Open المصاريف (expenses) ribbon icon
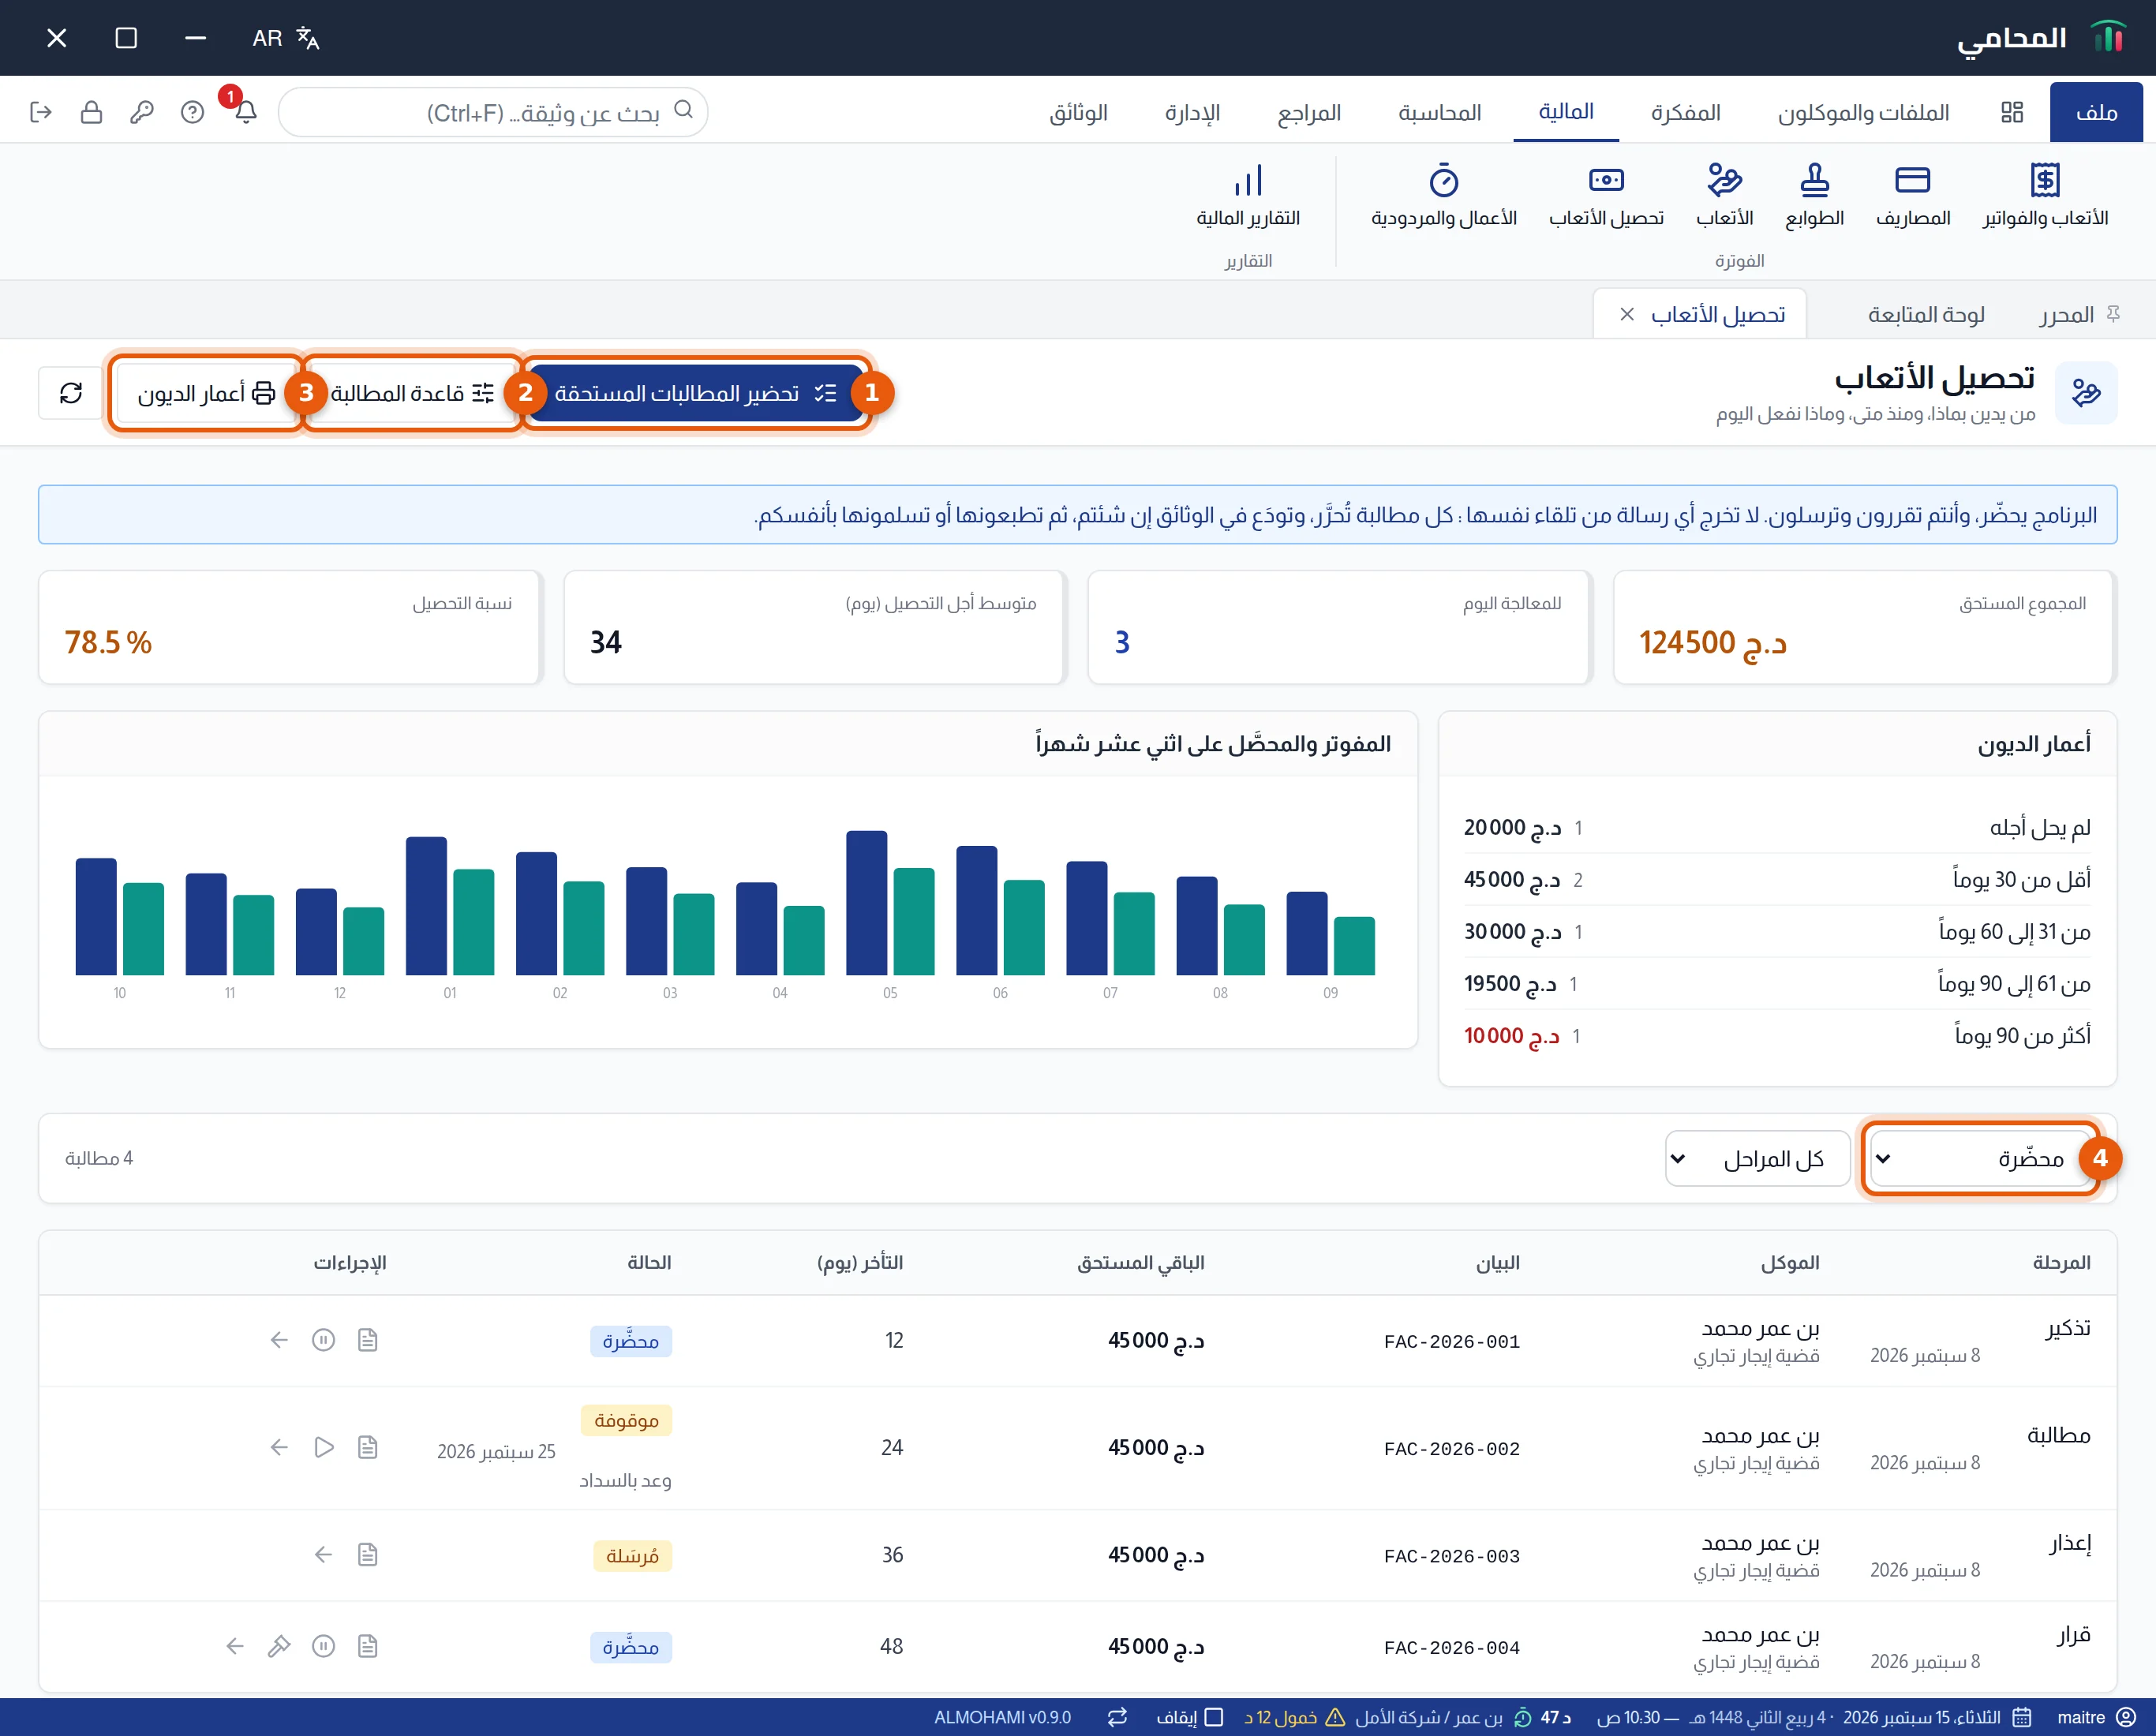 pos(1912,196)
